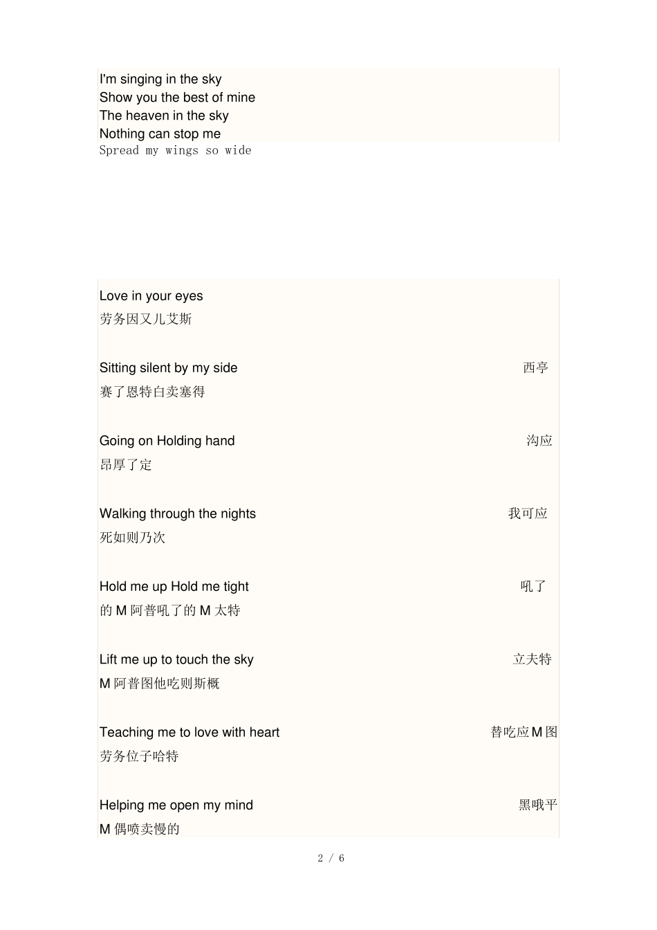The height and width of the screenshot is (930, 657).
Task: Click the line "Lift me up to touch the sky"
Action: pos(176,659)
